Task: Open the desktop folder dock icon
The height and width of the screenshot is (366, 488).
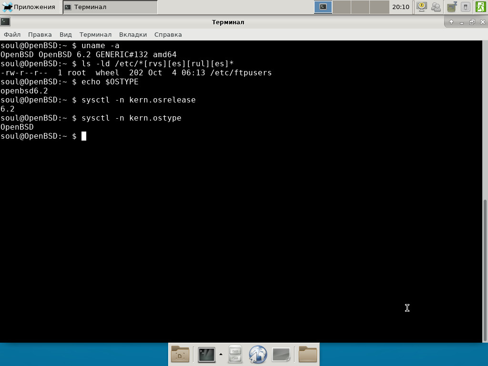Action: (180, 354)
